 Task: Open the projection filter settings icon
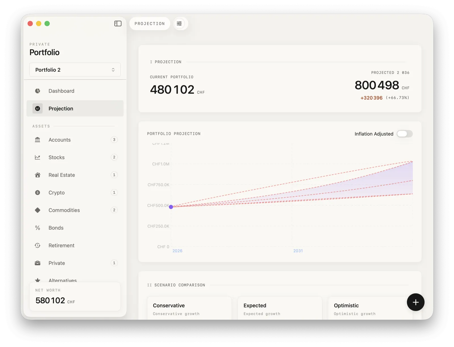coord(179,24)
